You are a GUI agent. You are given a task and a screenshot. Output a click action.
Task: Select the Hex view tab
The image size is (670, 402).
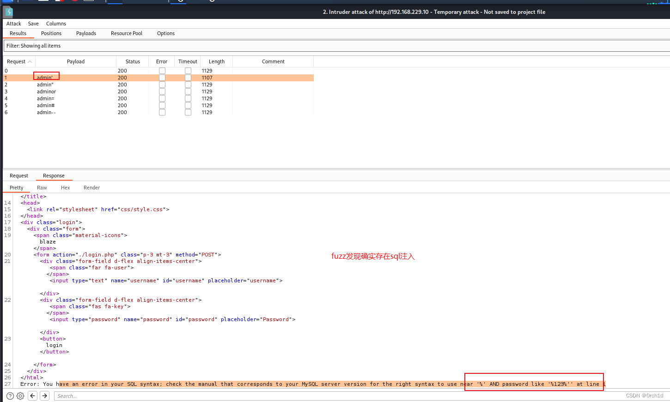tap(66, 188)
